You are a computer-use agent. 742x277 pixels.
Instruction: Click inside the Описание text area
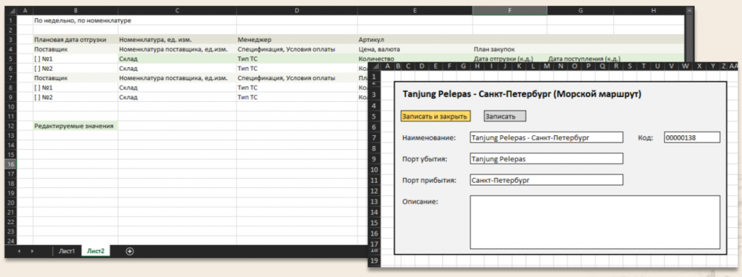(x=595, y=222)
